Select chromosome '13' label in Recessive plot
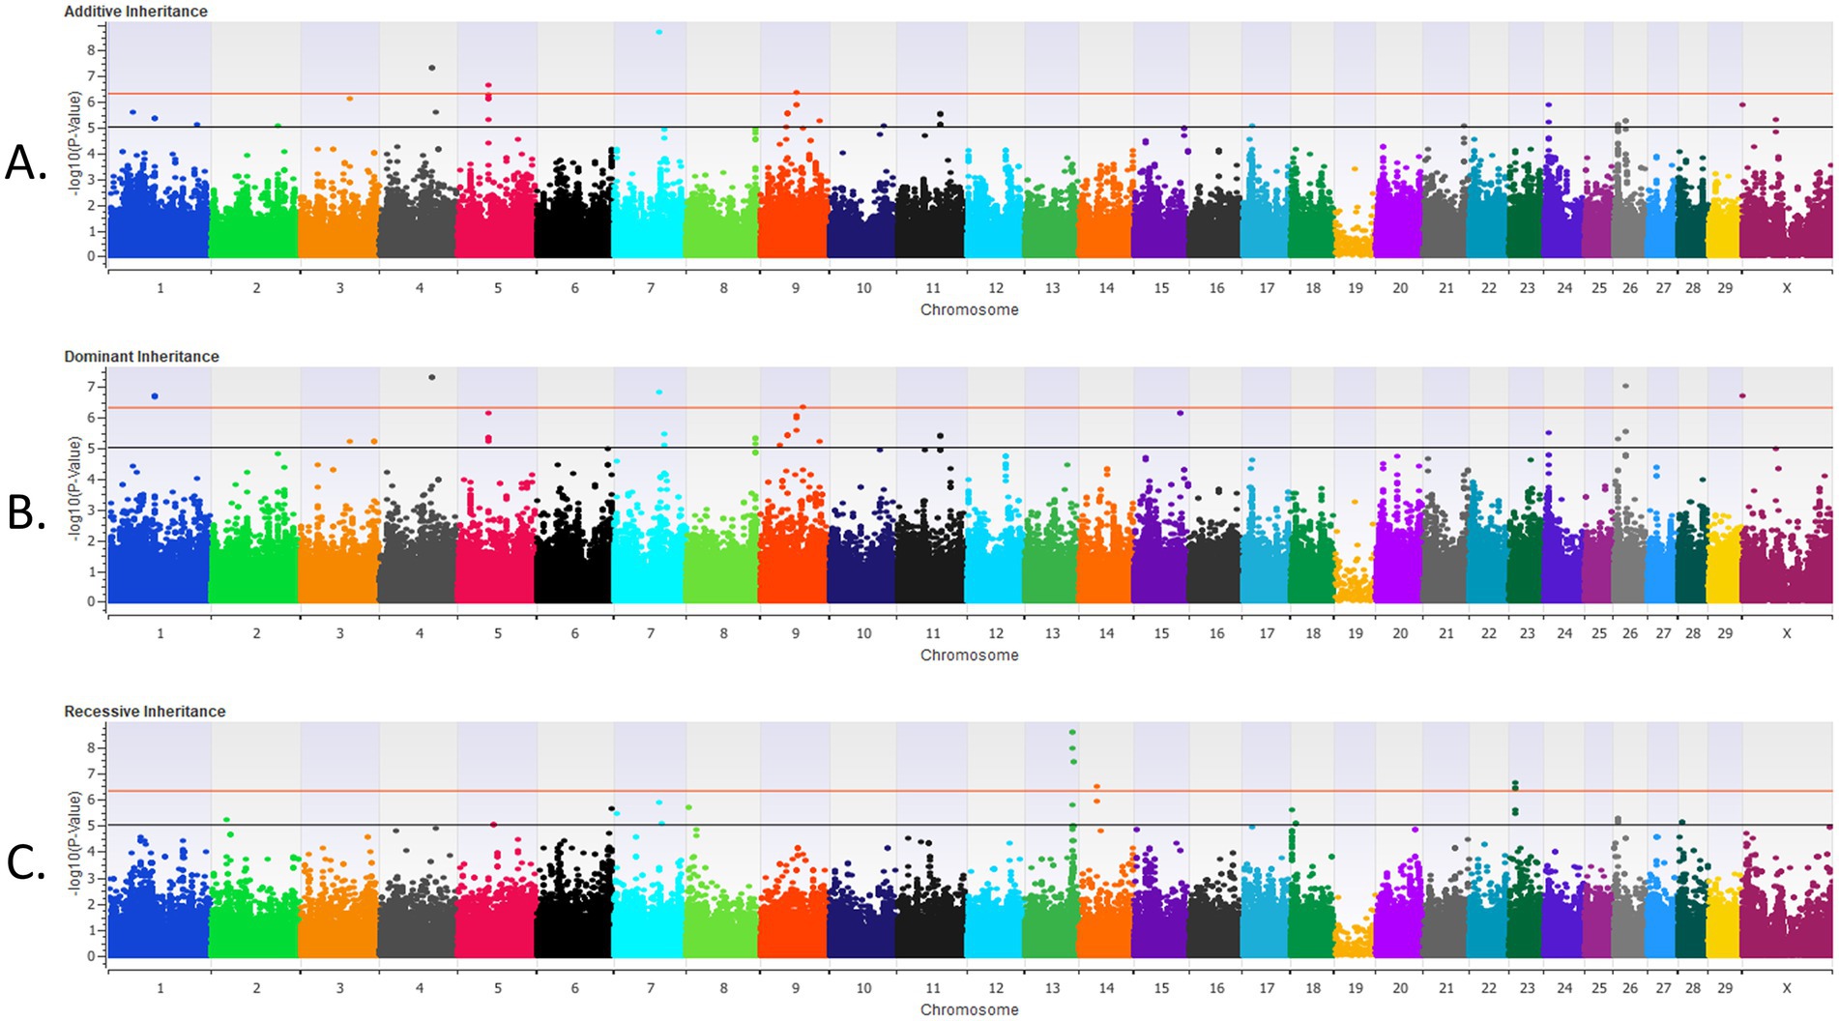 tap(1052, 988)
